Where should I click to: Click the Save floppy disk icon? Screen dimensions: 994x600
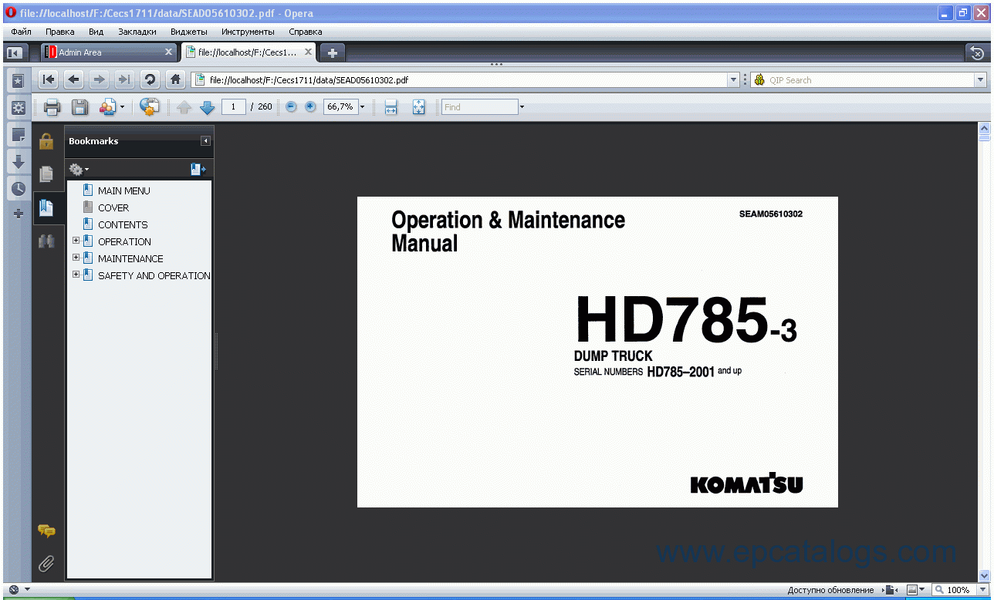click(x=79, y=107)
